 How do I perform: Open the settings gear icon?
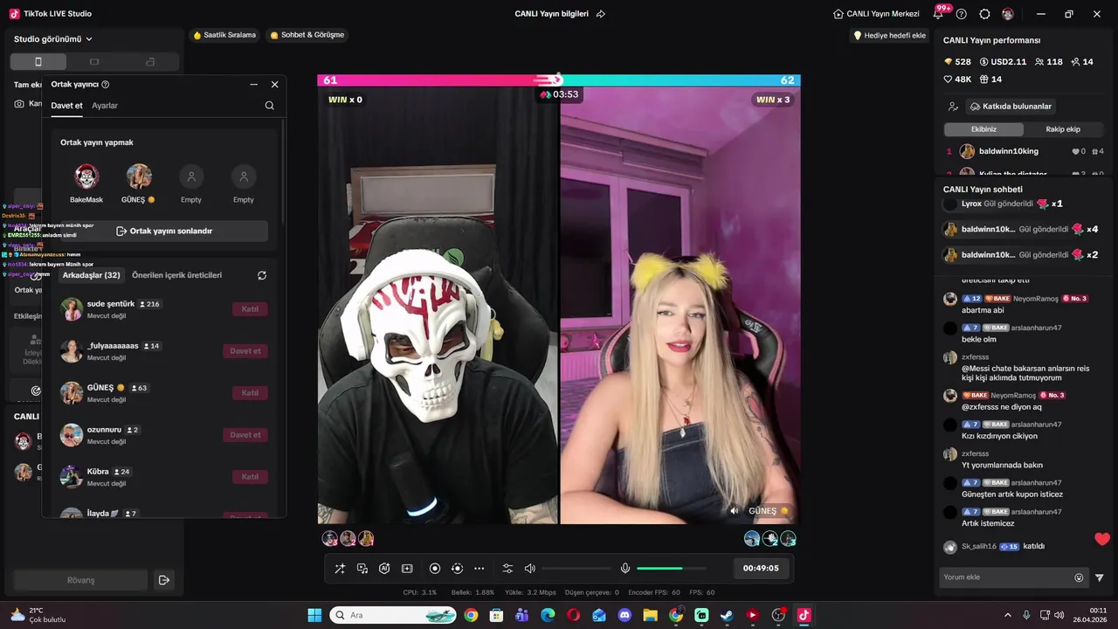point(985,14)
